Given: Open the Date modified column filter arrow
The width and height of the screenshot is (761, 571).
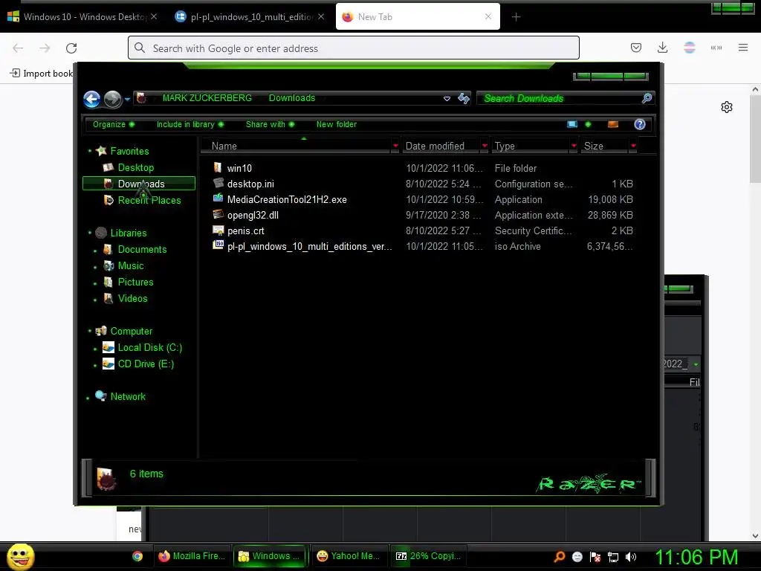Looking at the screenshot, I should tap(485, 146).
